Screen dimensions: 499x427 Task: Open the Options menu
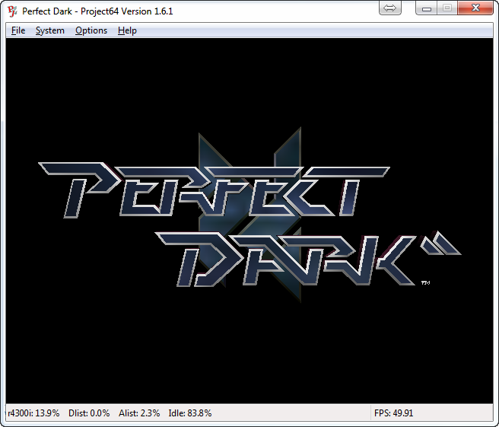pos(91,30)
